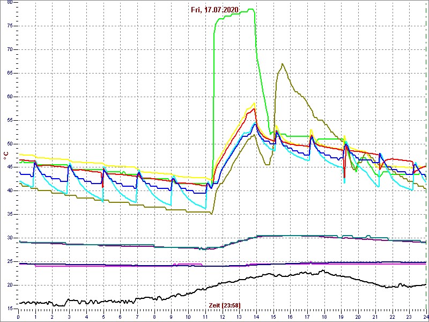Click hour 21 on the time axis
This screenshot has width=429, height=322.
[x=375, y=317]
